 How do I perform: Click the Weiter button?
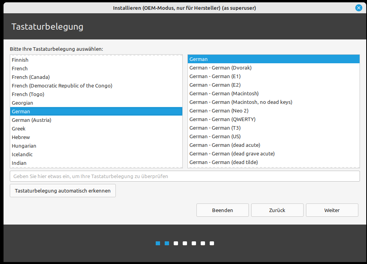point(332,210)
